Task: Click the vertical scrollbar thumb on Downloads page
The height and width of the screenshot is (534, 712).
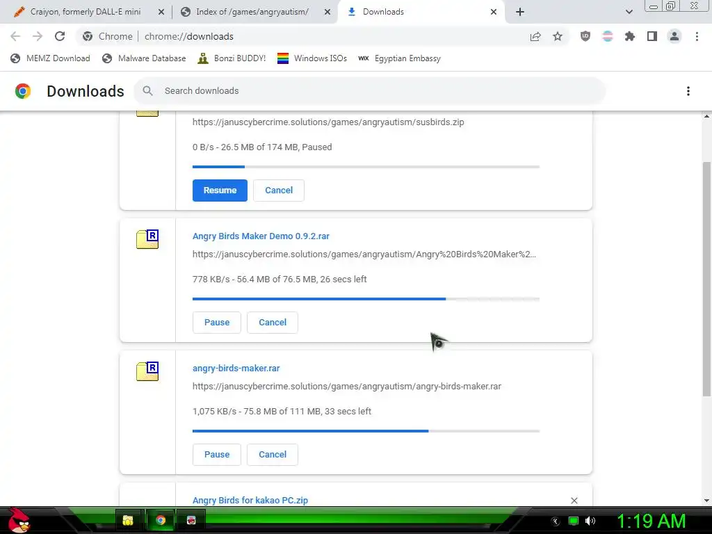Action: click(706, 278)
